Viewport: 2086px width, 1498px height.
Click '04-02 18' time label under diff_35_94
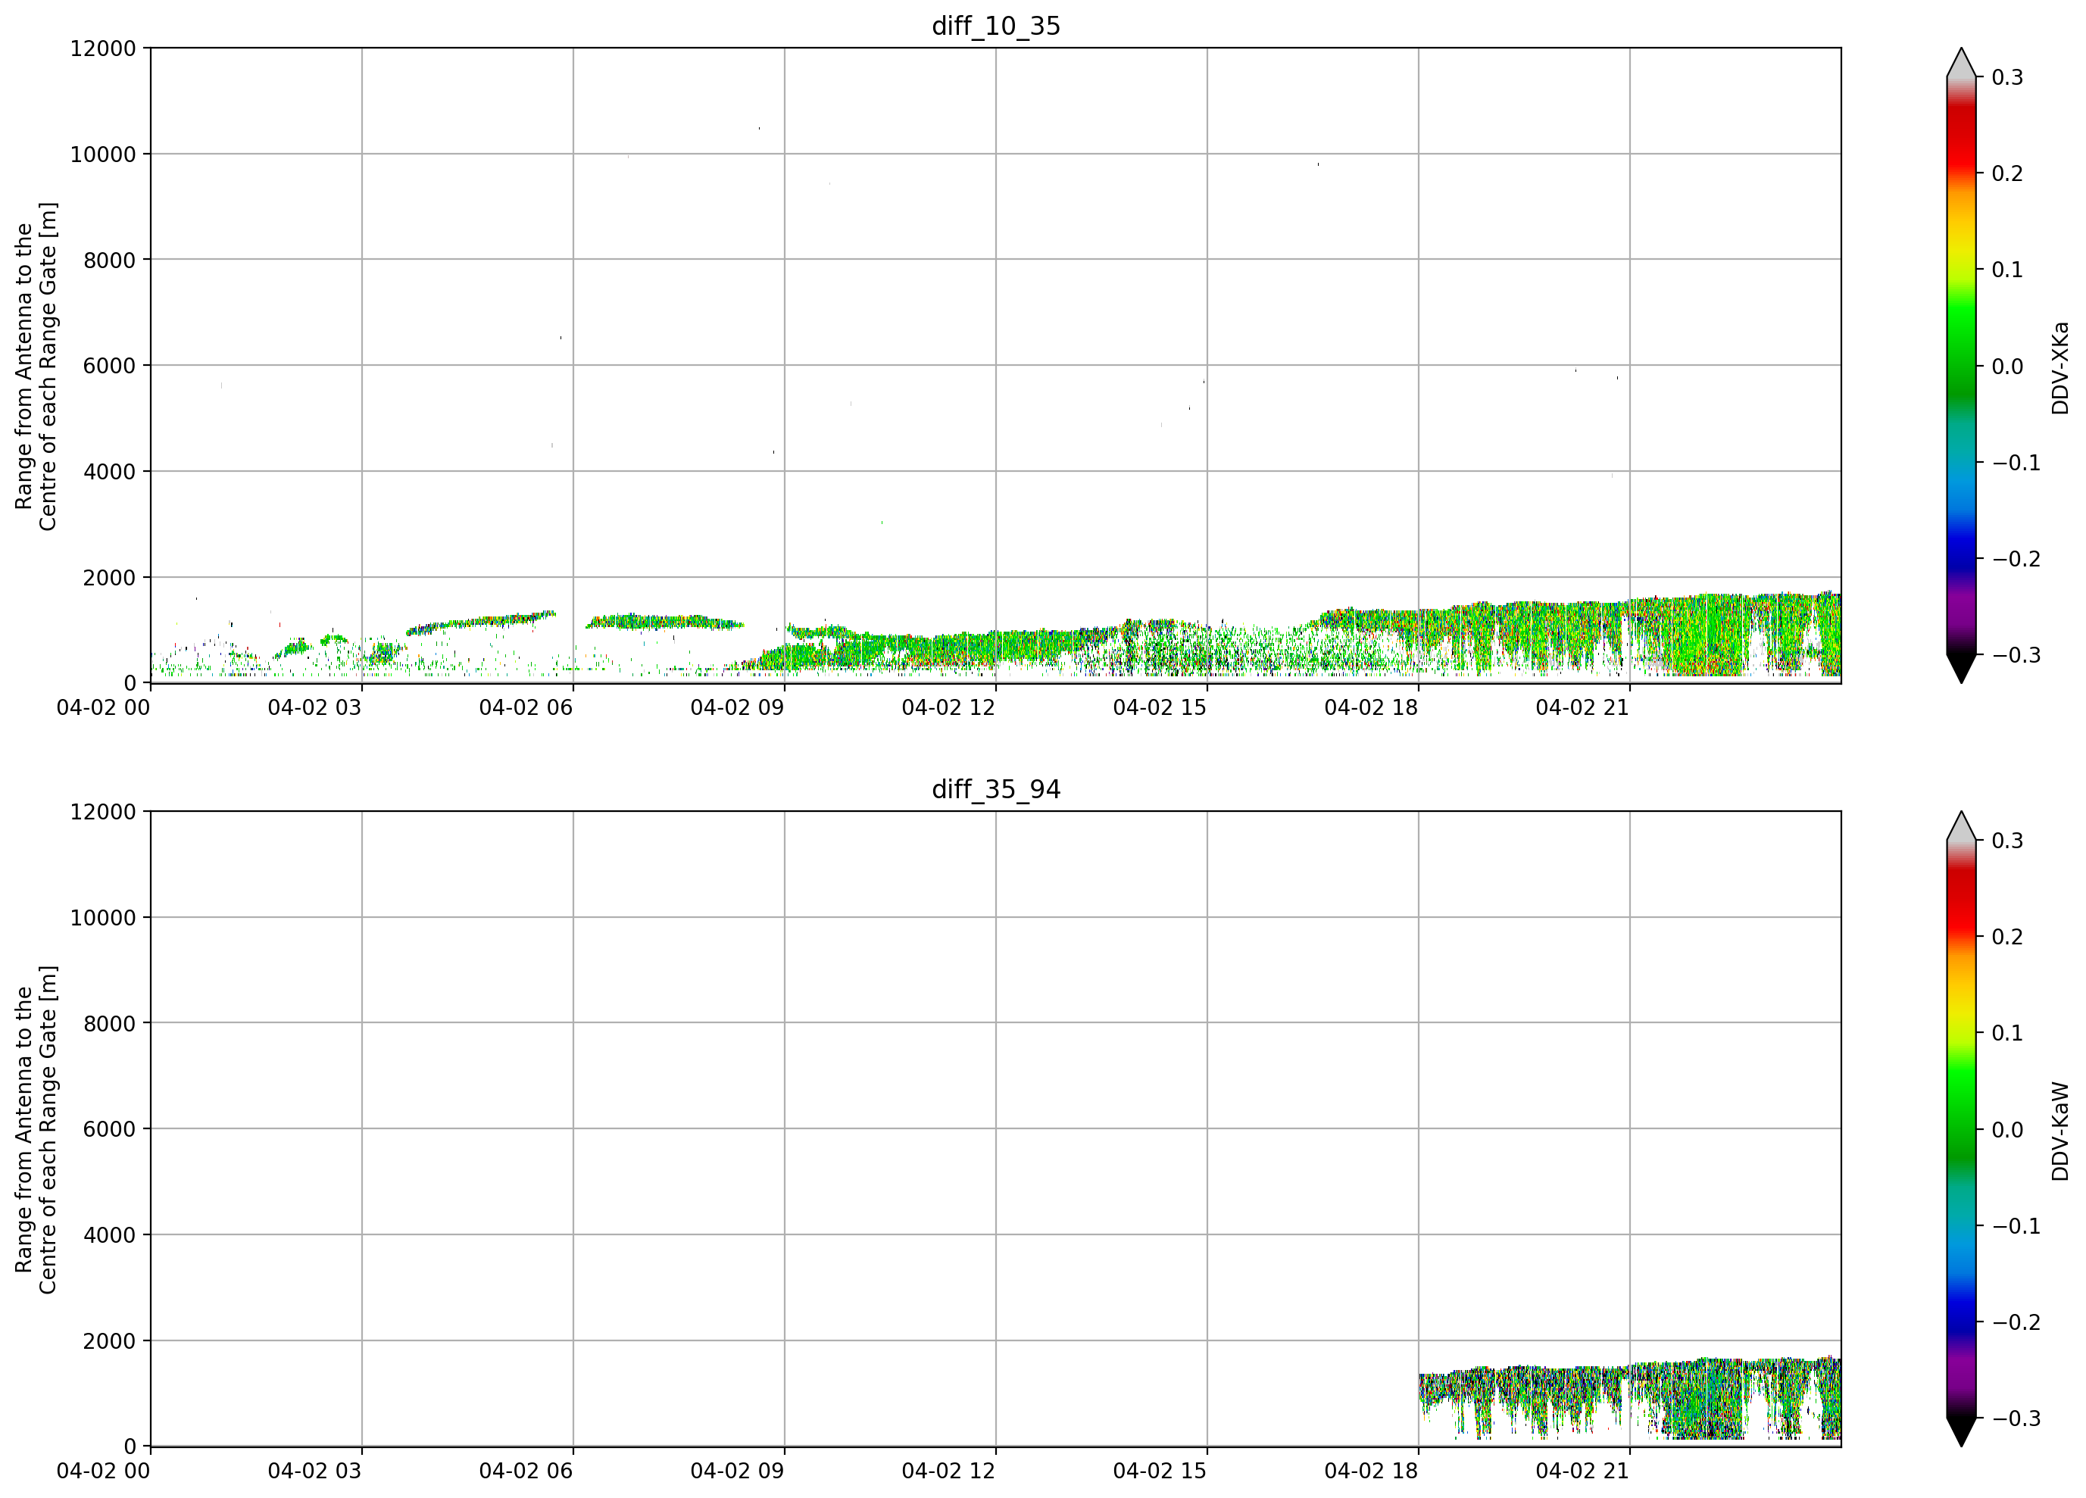(x=1371, y=1471)
